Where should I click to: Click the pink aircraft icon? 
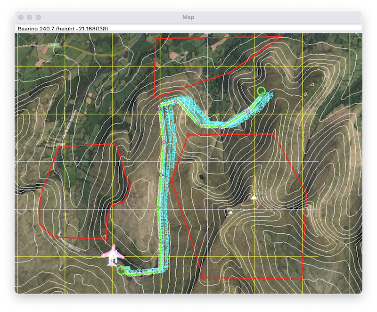coord(112,255)
